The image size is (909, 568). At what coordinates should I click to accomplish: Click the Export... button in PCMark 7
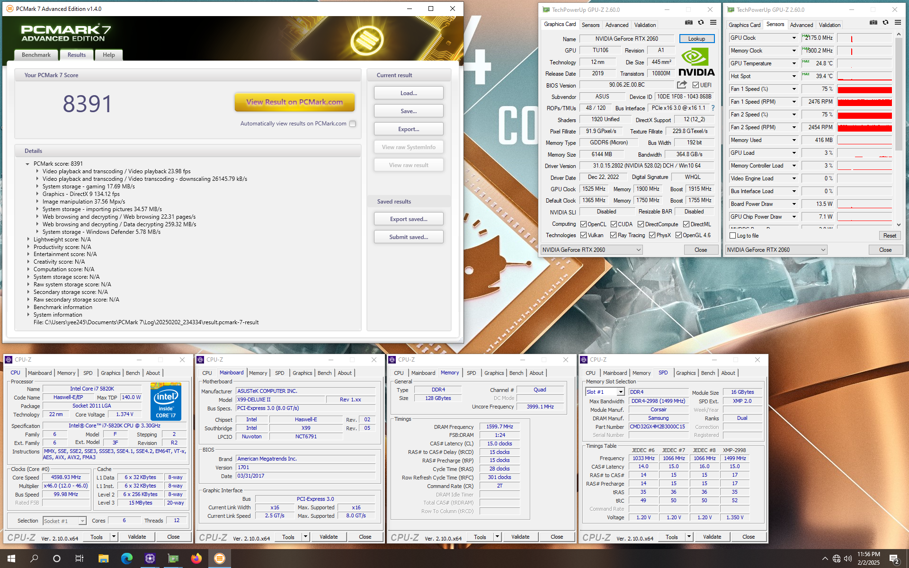click(409, 129)
